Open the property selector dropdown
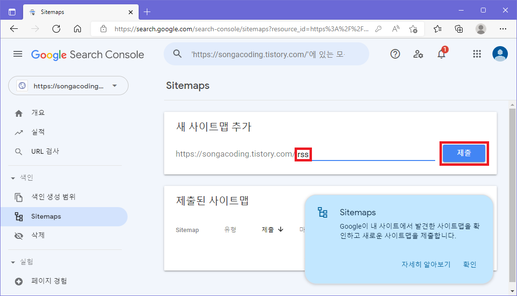 (x=68, y=86)
